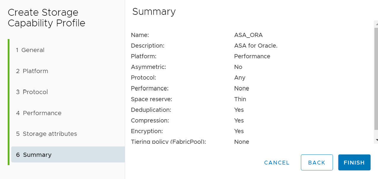
Task: Click the Back button
Action: [317, 162]
